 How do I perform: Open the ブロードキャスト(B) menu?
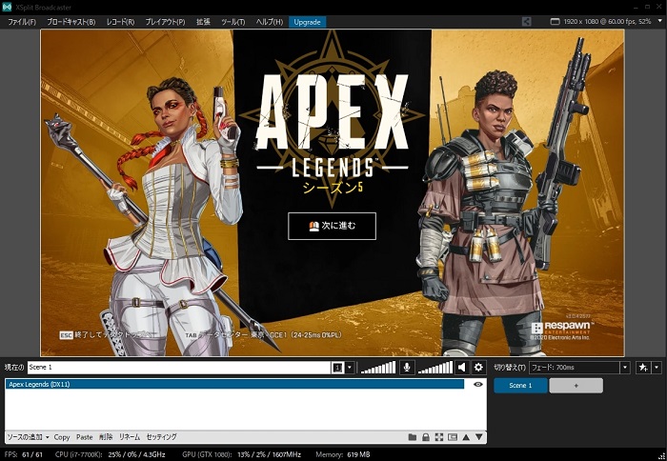(71, 22)
